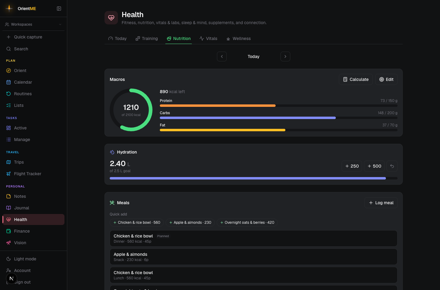The width and height of the screenshot is (440, 290).
Task: Click Log meal button
Action: pyautogui.click(x=381, y=203)
